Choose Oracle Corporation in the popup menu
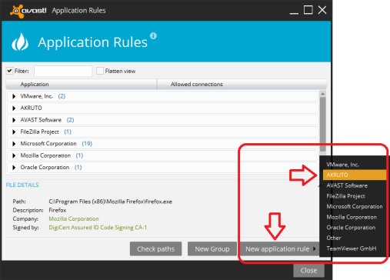 [355, 228]
